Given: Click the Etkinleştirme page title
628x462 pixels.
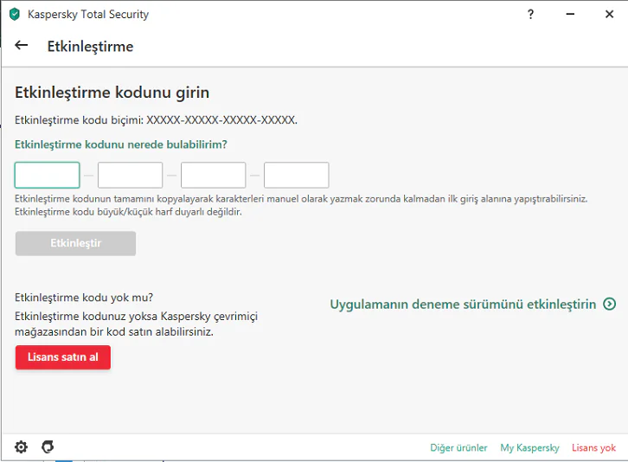Looking at the screenshot, I should coord(90,47).
